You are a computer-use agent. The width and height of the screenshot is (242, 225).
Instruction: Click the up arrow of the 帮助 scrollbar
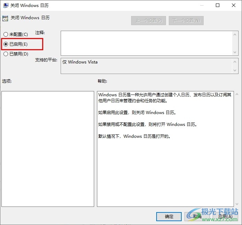[237, 94]
